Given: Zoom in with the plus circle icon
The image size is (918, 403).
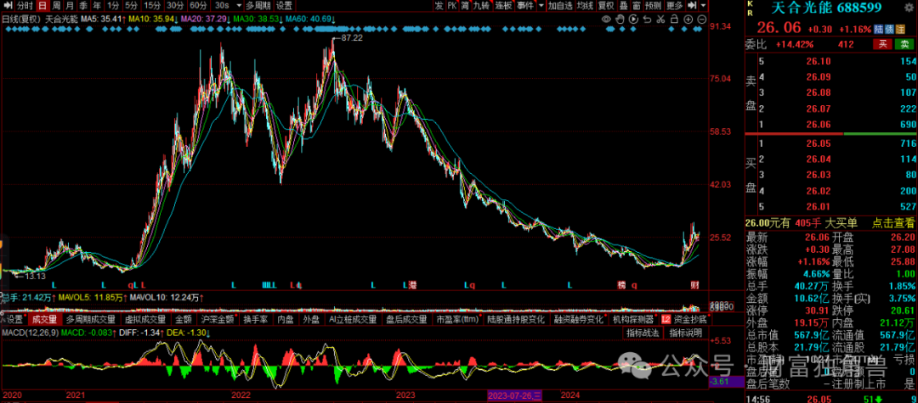Looking at the screenshot, I should [688, 20].
